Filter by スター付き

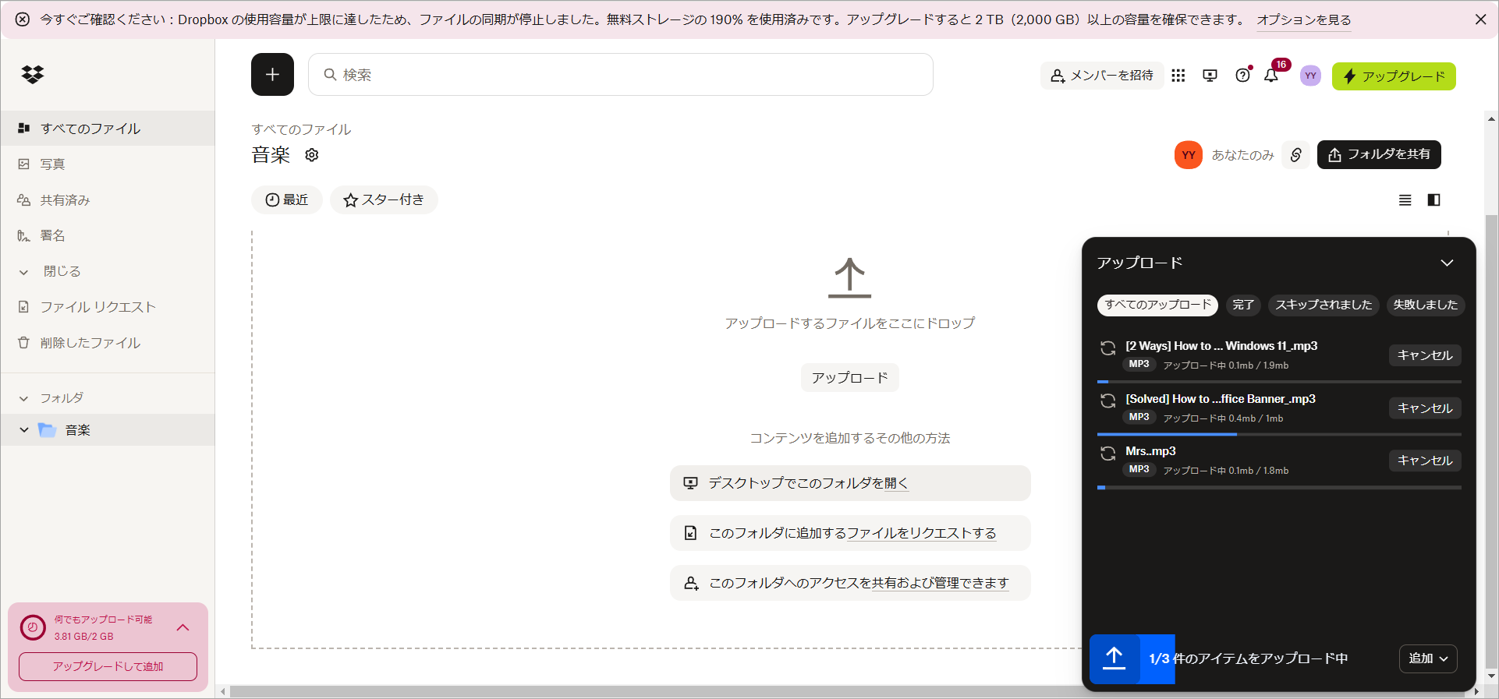point(384,200)
